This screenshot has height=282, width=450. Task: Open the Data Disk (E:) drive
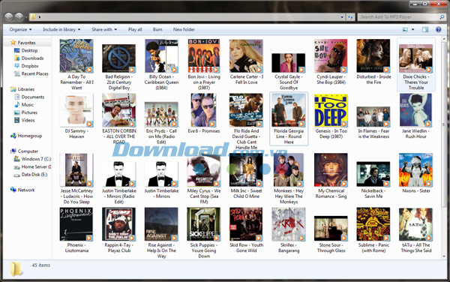point(31,175)
